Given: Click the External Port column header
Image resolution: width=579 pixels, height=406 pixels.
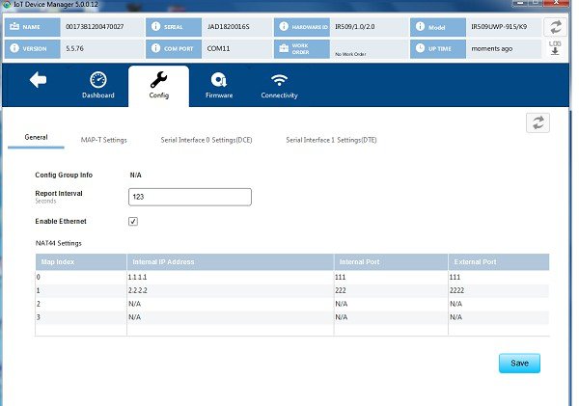Looking at the screenshot, I should pos(499,261).
